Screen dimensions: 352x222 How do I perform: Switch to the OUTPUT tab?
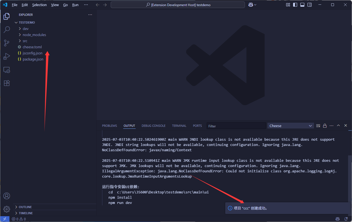coord(129,126)
